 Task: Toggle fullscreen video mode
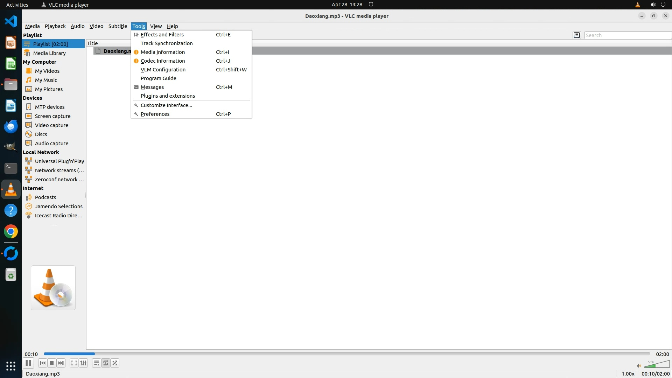coord(74,363)
